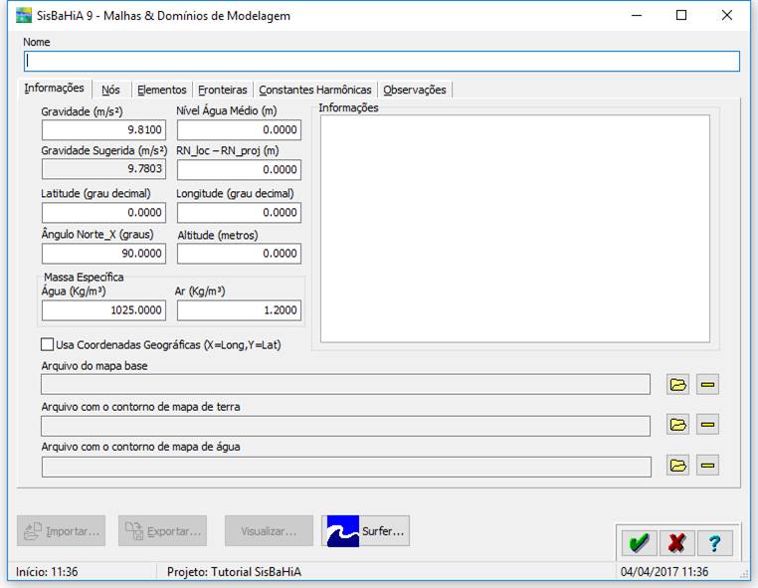The image size is (758, 588).
Task: Click the grayed Exportar button
Action: [162, 531]
